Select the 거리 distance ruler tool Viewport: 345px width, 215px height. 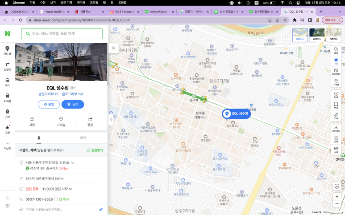pos(336,116)
